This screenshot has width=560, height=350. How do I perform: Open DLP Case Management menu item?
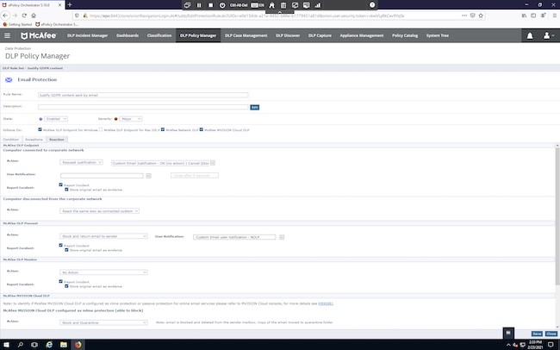[x=246, y=35]
